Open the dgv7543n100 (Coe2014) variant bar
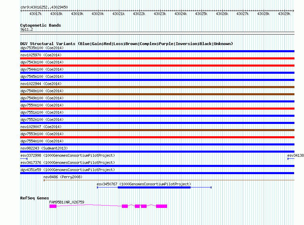This screenshot has width=304, height=225. 157,66
